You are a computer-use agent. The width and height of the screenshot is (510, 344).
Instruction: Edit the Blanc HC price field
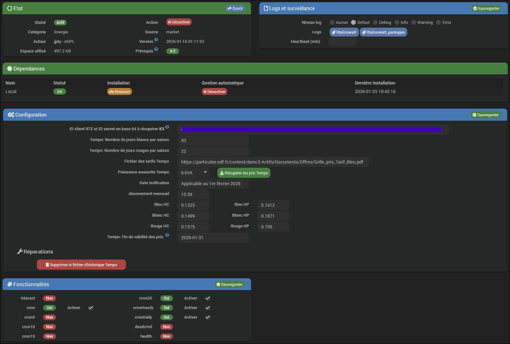point(193,216)
